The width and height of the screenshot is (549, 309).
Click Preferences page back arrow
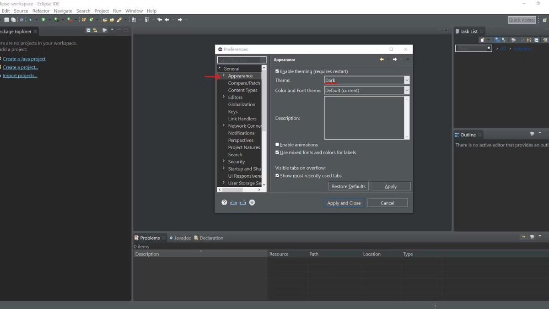382,60
